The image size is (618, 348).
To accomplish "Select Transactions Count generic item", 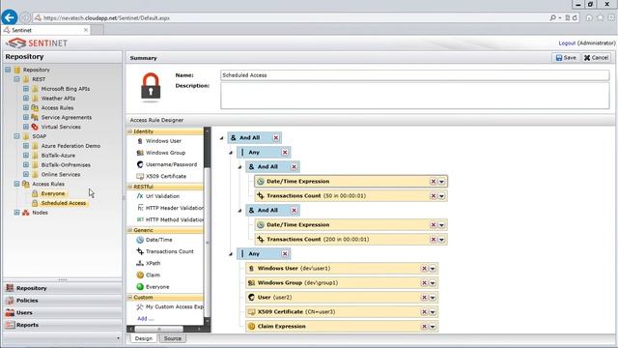I will pos(165,251).
